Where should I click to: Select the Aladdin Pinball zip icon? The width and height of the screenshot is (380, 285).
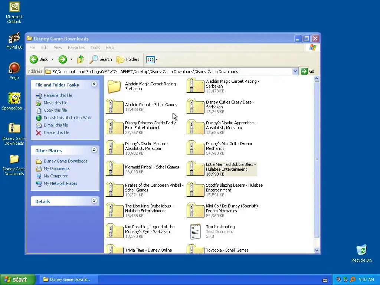(114, 106)
